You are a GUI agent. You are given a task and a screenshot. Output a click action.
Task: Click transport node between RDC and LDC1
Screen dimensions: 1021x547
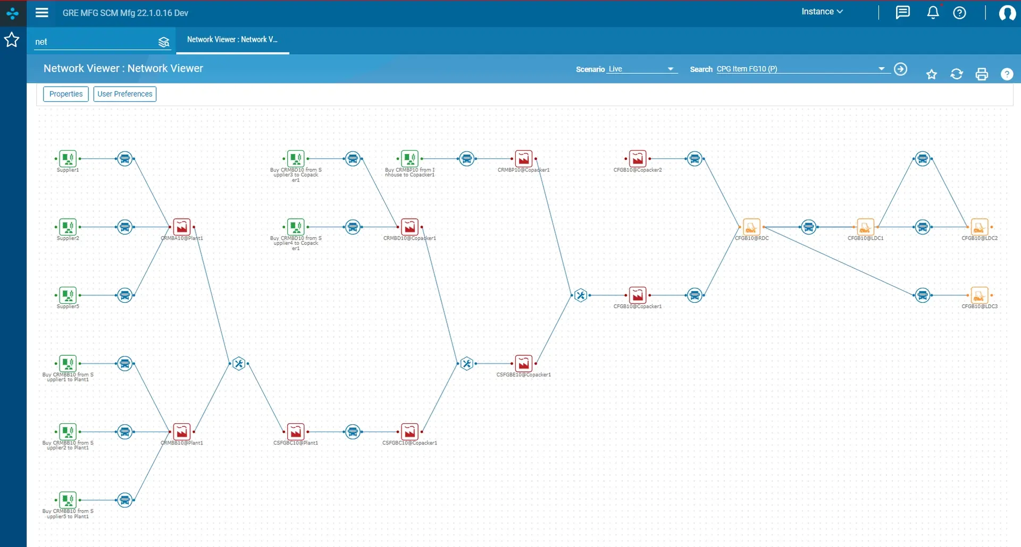pos(808,227)
